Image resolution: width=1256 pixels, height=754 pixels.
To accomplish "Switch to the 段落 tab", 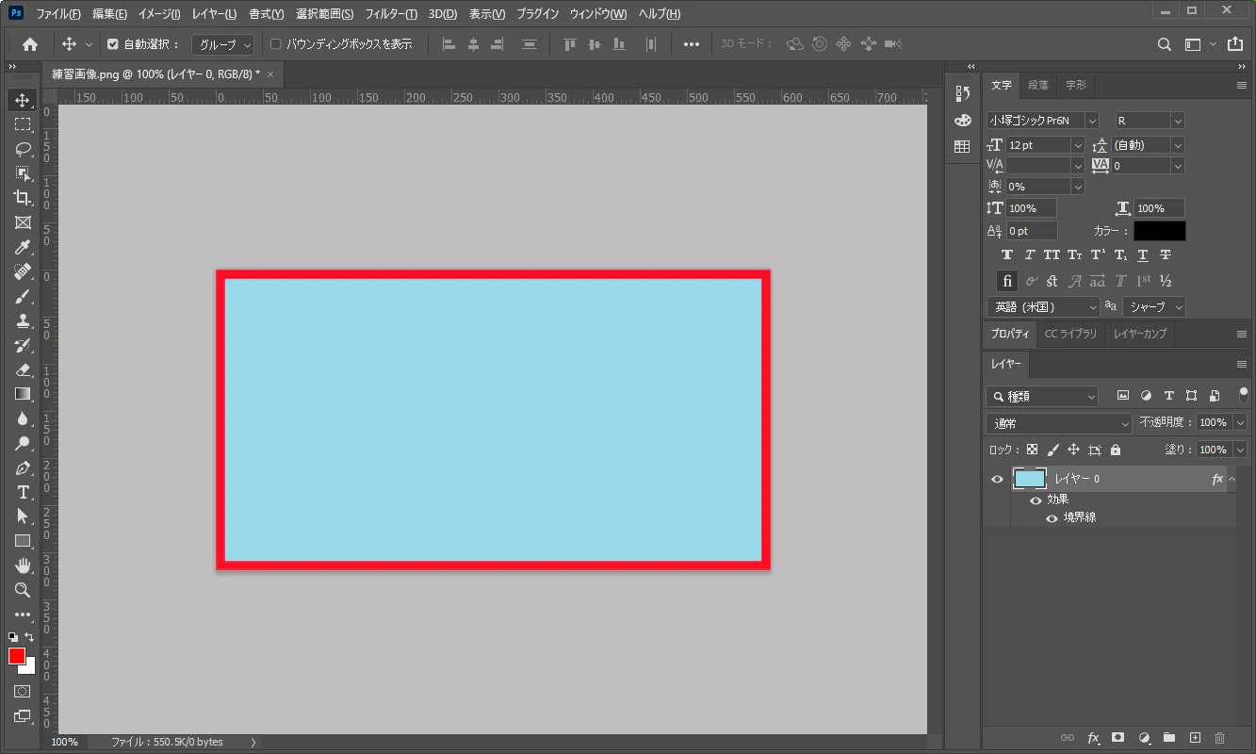I will pos(1037,85).
